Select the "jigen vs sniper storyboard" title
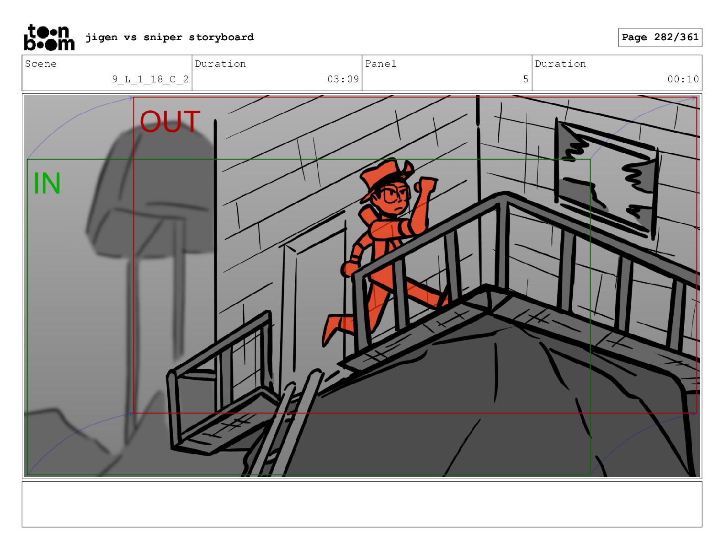The image size is (724, 560). [x=170, y=37]
